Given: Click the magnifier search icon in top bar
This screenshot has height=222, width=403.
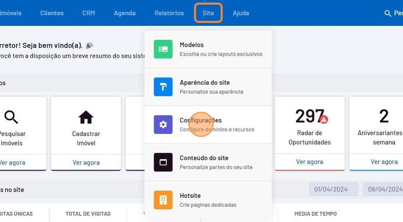Looking at the screenshot, I should (x=388, y=14).
